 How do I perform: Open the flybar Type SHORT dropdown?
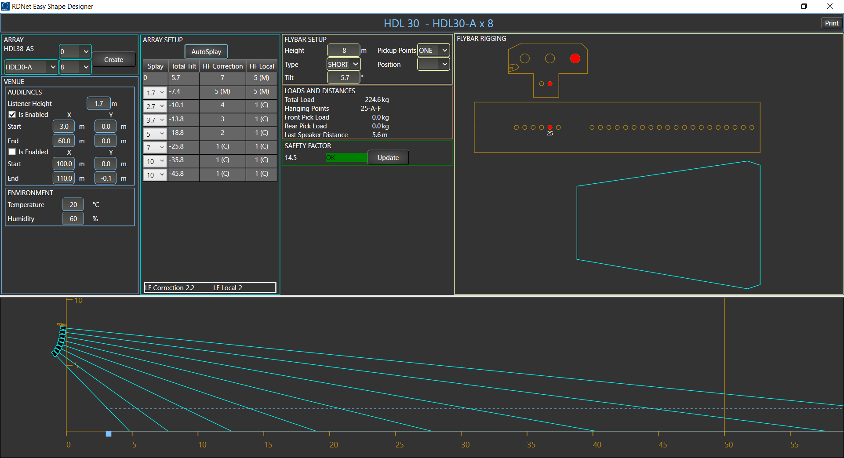click(x=343, y=65)
